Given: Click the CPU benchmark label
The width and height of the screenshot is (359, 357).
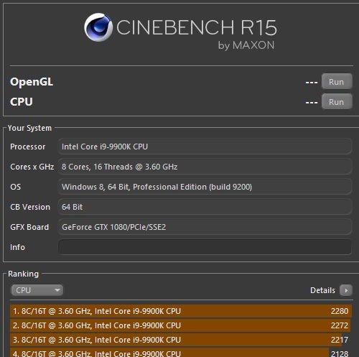Looking at the screenshot, I should (22, 101).
